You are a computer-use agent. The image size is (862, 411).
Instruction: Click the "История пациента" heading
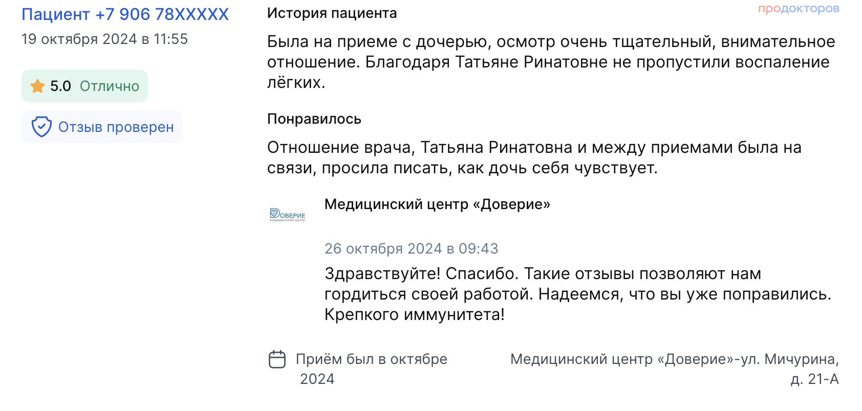(x=332, y=13)
